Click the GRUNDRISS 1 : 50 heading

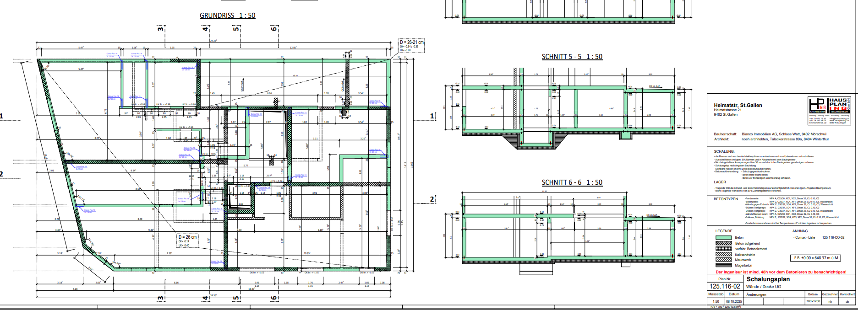[x=227, y=16]
